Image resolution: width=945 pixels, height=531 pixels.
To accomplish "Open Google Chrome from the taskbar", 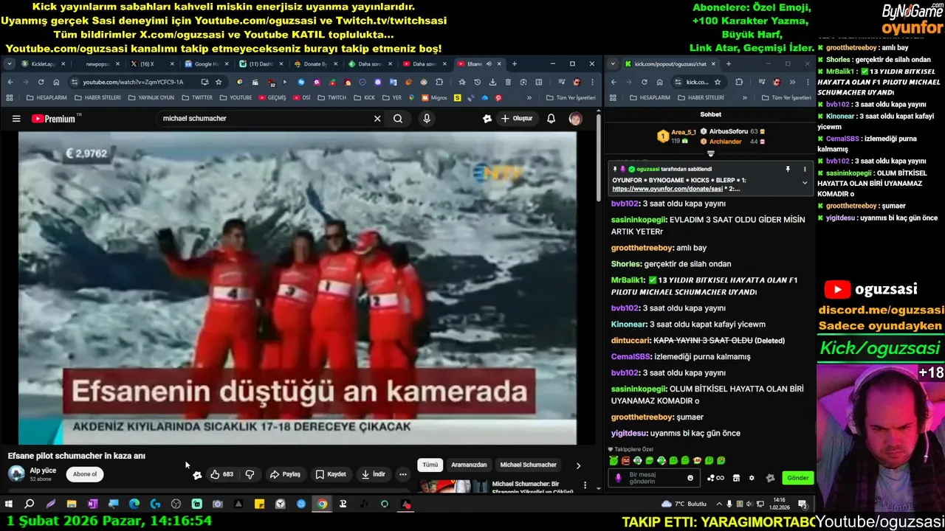I will [x=322, y=504].
